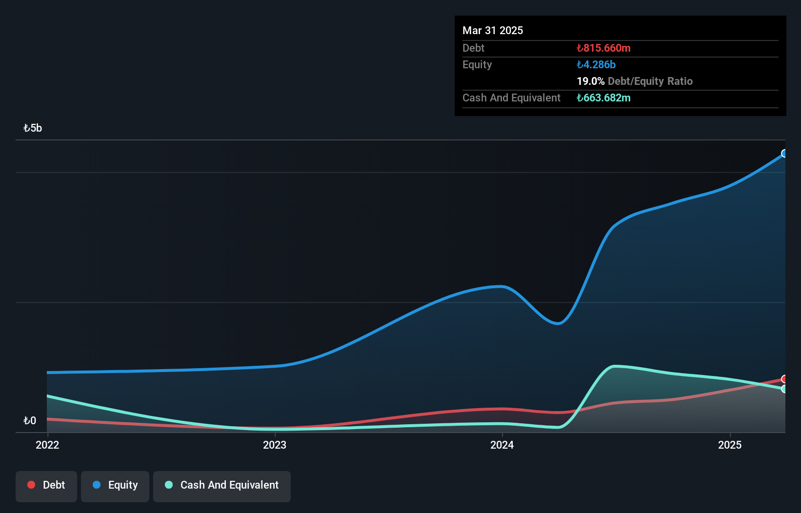Image resolution: width=801 pixels, height=513 pixels.
Task: Click the Debt row label in tooltip
Action: 473,48
